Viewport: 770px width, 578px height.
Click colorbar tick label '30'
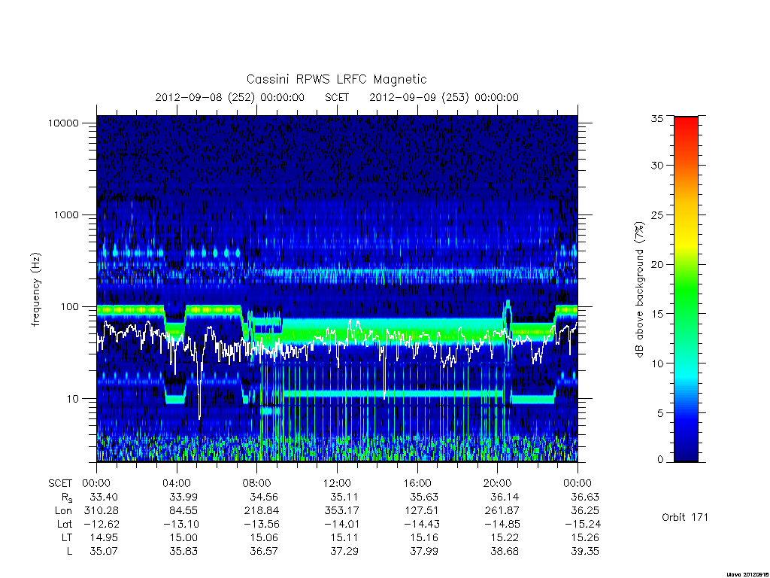[657, 166]
